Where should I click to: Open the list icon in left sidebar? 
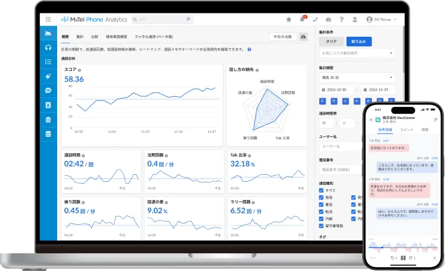[x=48, y=62]
